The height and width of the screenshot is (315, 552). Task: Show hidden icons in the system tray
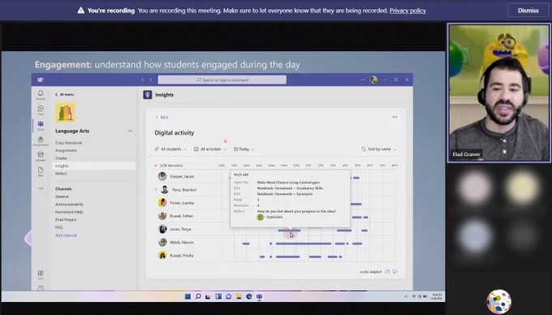[406, 296]
